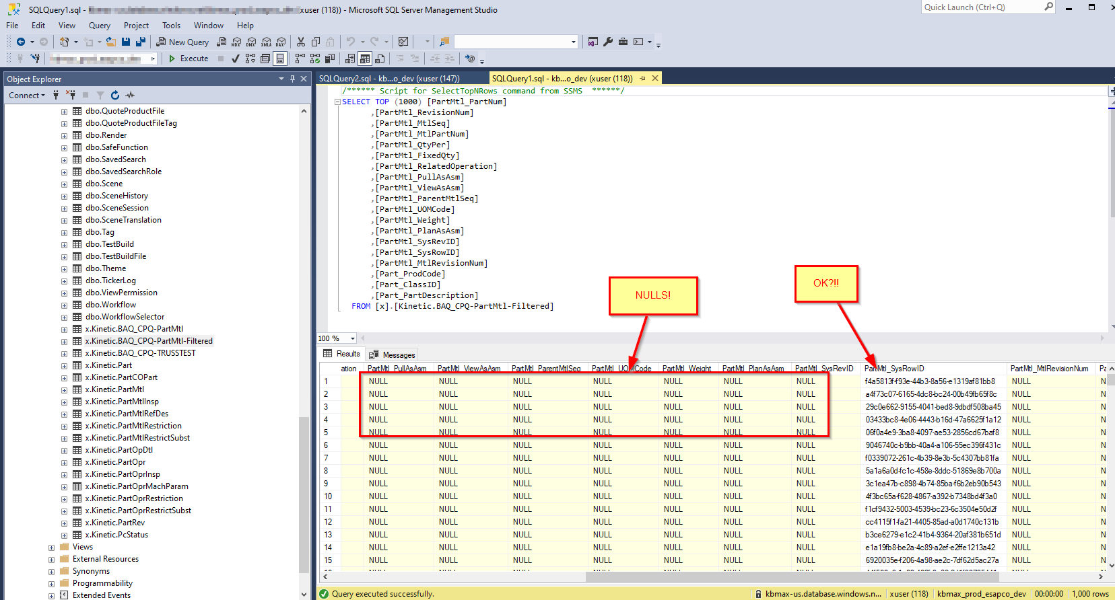Click the Properties wrench icon
Screen dimensions: 1115x600
click(608, 42)
